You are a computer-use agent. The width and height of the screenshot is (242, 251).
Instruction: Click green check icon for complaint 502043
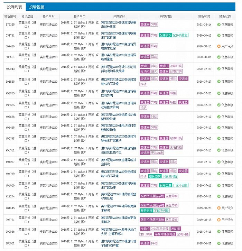click(219, 68)
